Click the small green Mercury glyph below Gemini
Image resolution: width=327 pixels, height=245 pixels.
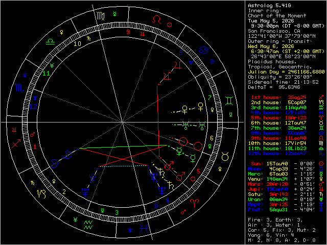(230, 114)
